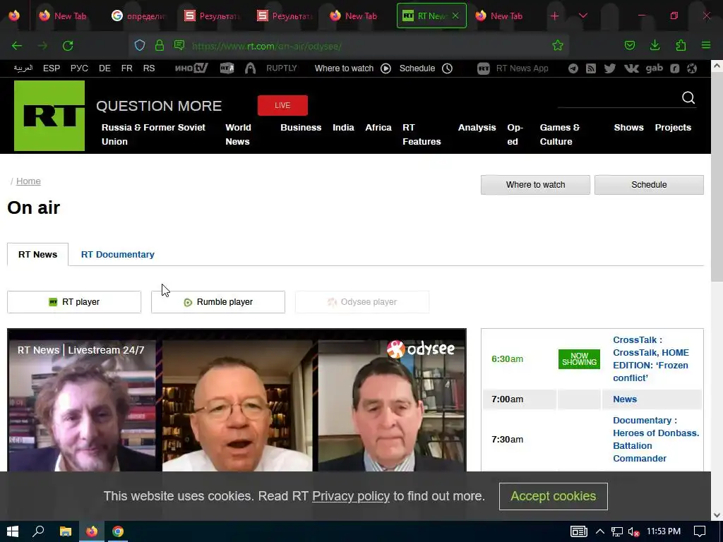Open the tracking protection shield icon
The width and height of the screenshot is (723, 542).
point(140,45)
